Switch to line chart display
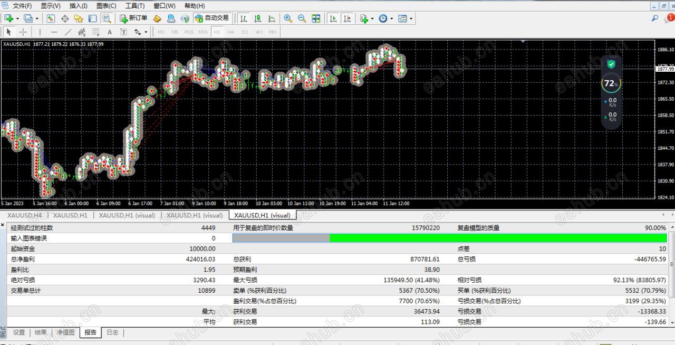675x345 pixels. point(272,18)
